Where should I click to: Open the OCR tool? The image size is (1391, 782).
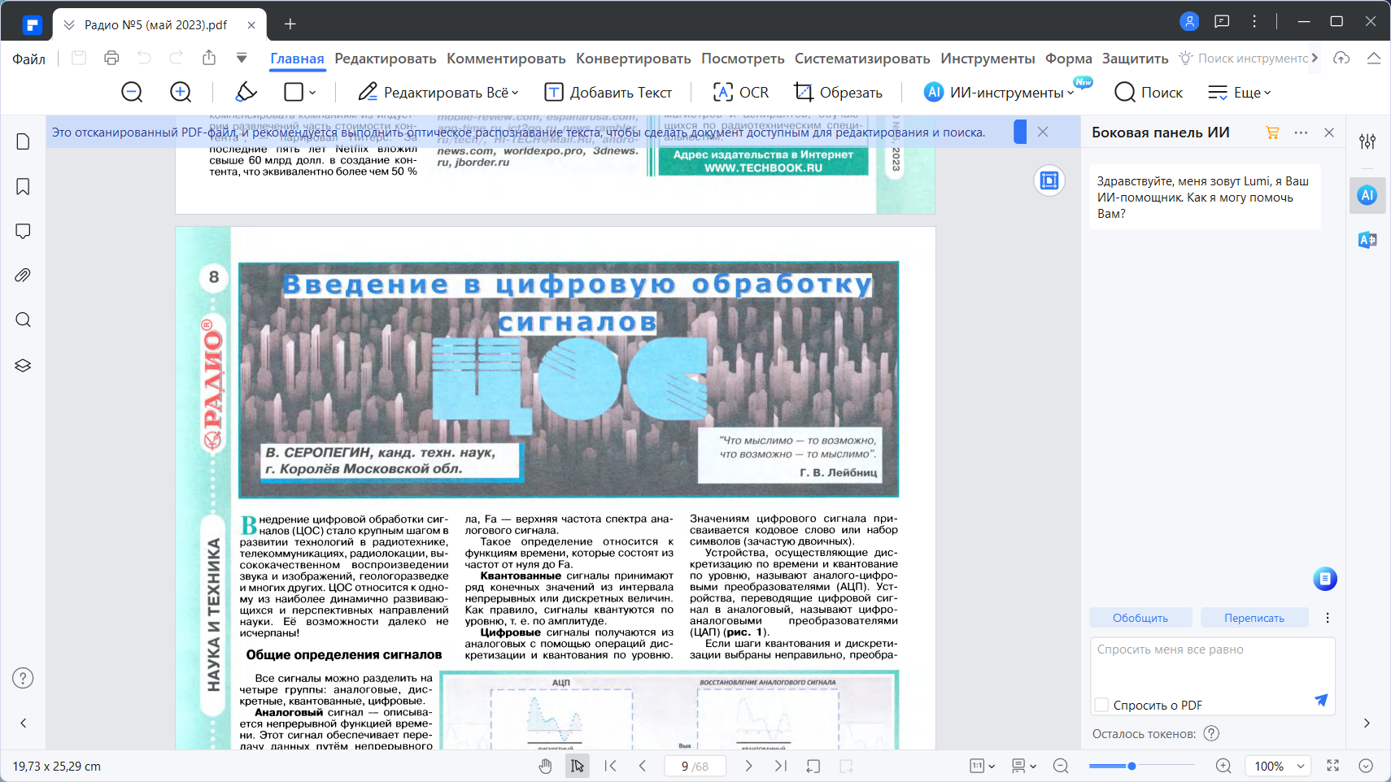pyautogui.click(x=740, y=93)
